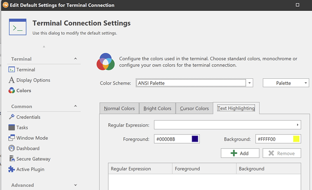Collapse the Common section chevron

point(76,106)
